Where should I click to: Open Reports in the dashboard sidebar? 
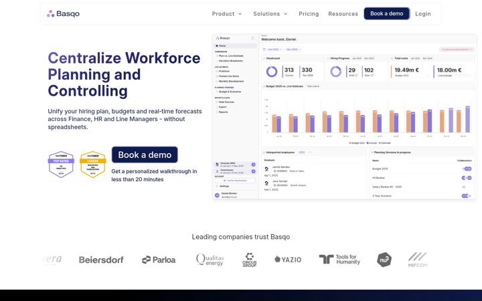pos(223,112)
